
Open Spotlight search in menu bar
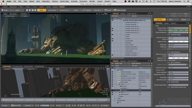184,1
